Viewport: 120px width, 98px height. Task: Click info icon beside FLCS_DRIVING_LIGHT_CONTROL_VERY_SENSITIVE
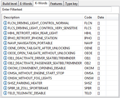pos(5,28)
